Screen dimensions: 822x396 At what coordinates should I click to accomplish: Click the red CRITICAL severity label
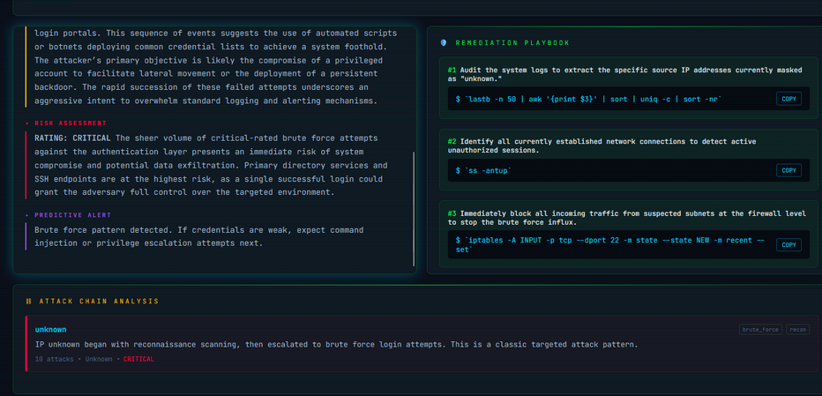coord(138,359)
